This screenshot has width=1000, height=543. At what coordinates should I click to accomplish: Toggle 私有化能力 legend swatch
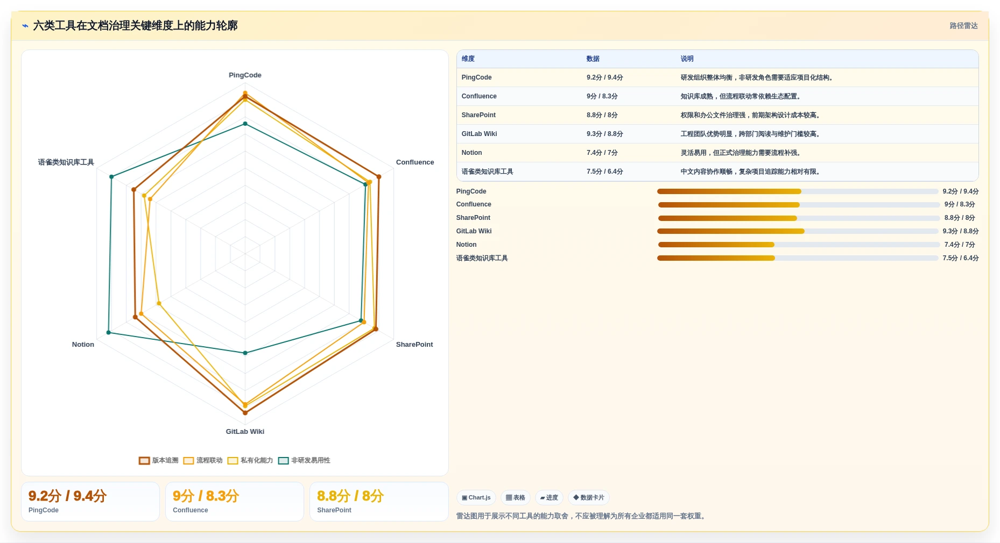[x=233, y=461]
